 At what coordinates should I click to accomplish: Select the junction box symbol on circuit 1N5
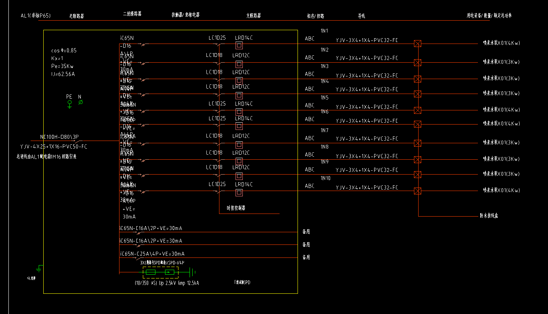418,110
